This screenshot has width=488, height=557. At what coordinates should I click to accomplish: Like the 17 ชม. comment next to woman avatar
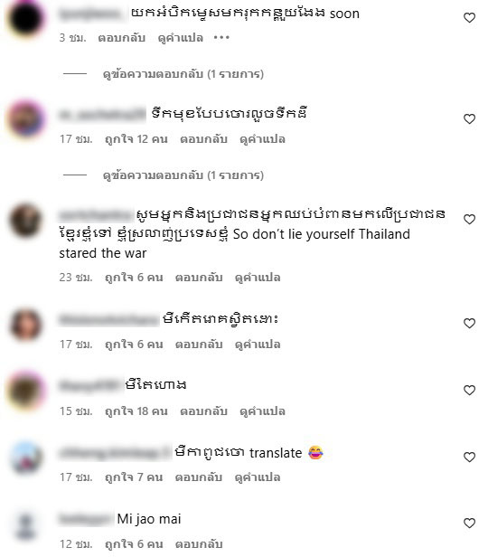coord(469,324)
